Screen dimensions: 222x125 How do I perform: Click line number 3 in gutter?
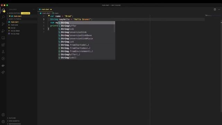click(44, 19)
